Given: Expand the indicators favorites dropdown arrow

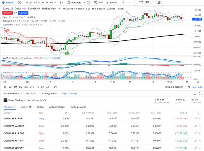Looking at the screenshot, I should pyautogui.click(x=84, y=3).
